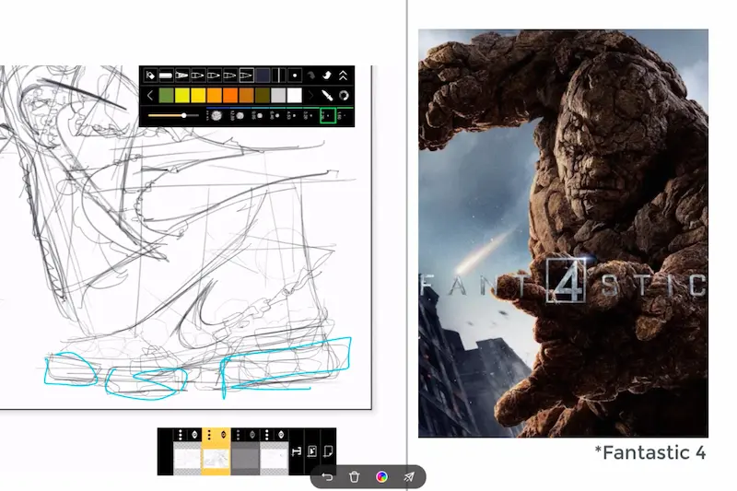The height and width of the screenshot is (491, 737).
Task: Click the paper plane send icon
Action: [409, 477]
